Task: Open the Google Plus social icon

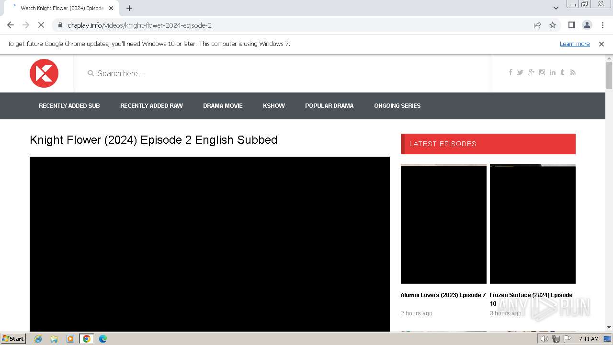Action: coord(531,72)
